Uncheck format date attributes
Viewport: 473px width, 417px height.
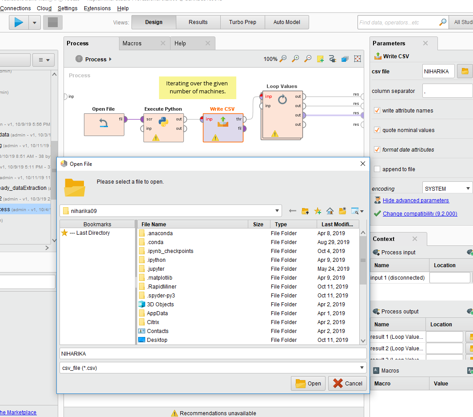[377, 149]
